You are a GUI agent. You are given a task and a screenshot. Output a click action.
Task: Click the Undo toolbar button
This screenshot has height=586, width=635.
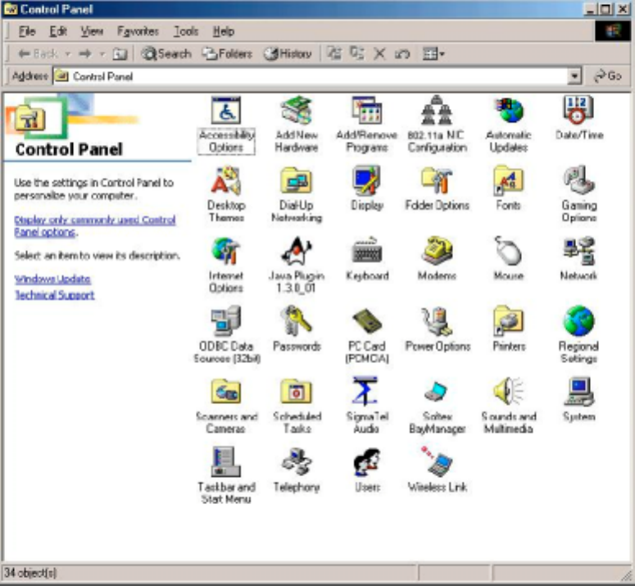[x=401, y=53]
